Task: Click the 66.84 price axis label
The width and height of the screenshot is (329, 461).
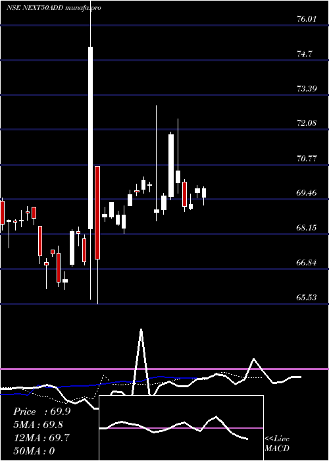Action: coord(307,263)
